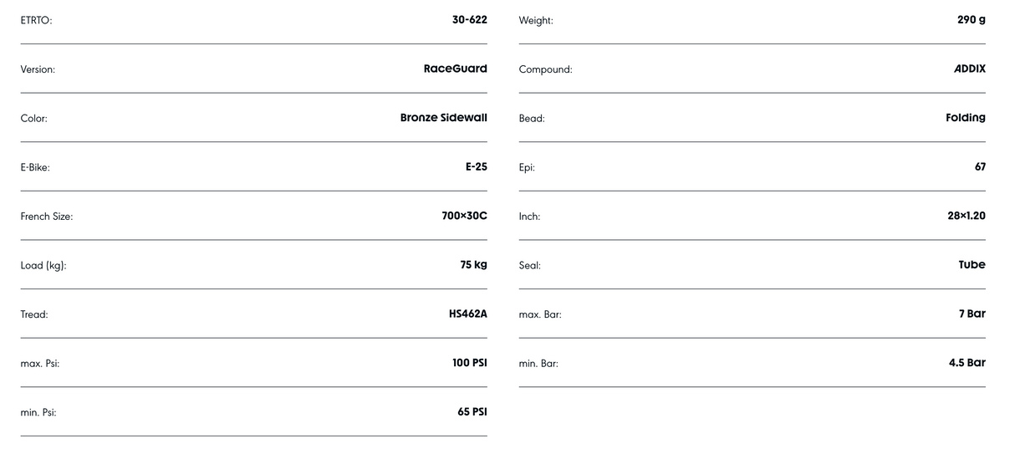Click the E-25 E-Bike rating

click(x=477, y=166)
